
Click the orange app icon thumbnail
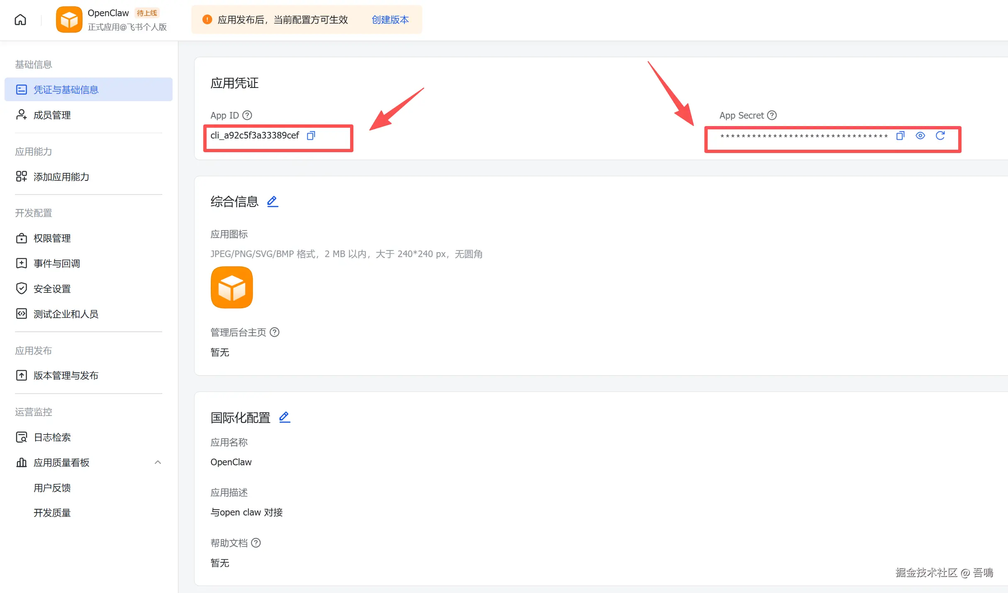coord(231,287)
